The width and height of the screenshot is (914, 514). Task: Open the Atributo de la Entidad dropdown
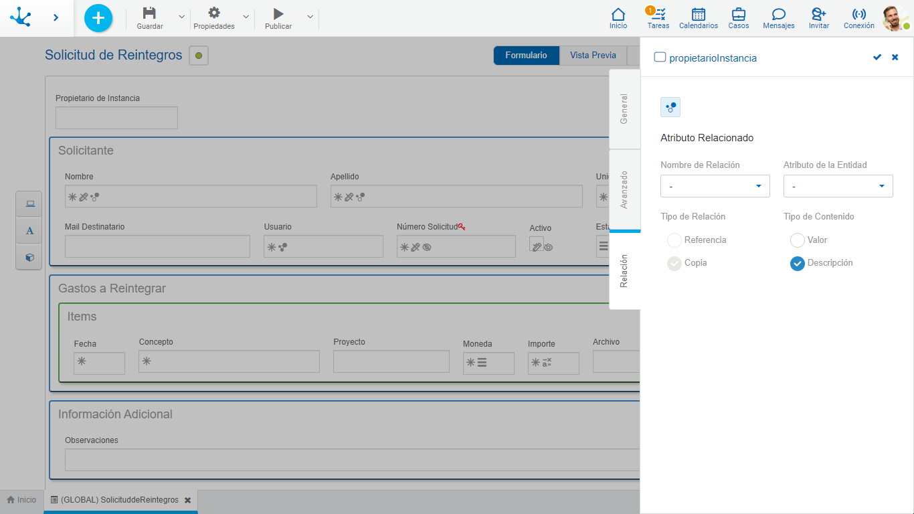(838, 186)
